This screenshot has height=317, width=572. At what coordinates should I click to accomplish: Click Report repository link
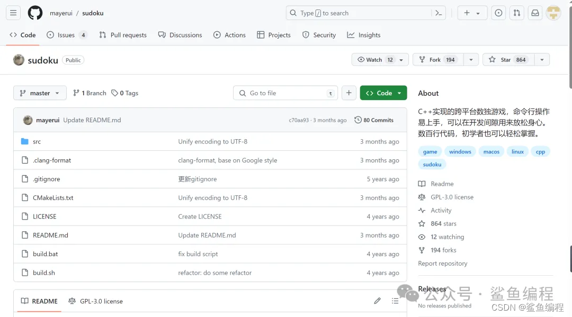click(442, 264)
